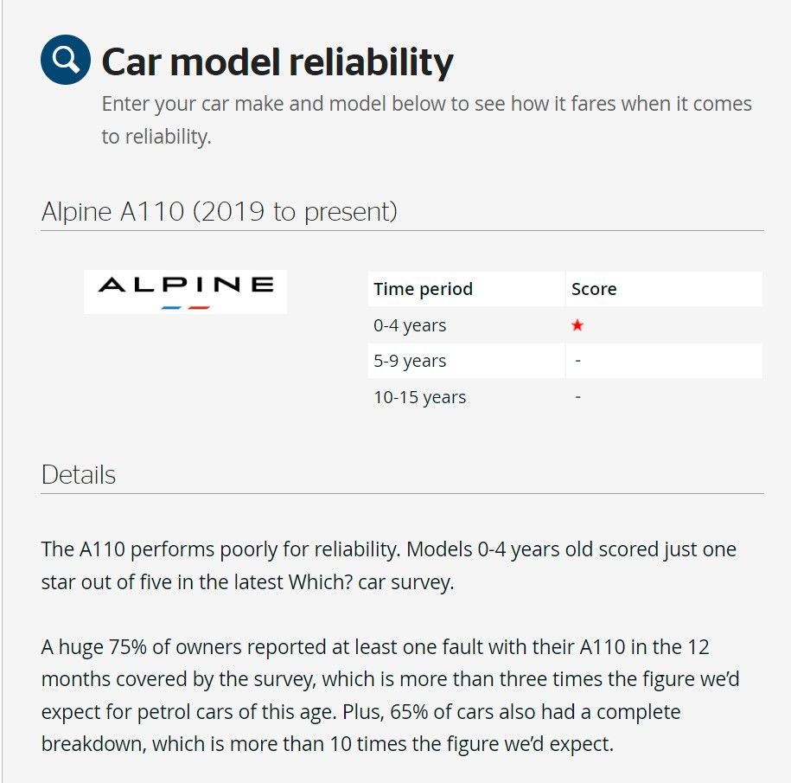Click the "Alpine A110 (2019 to present)" title
The image size is (791, 783).
[220, 211]
